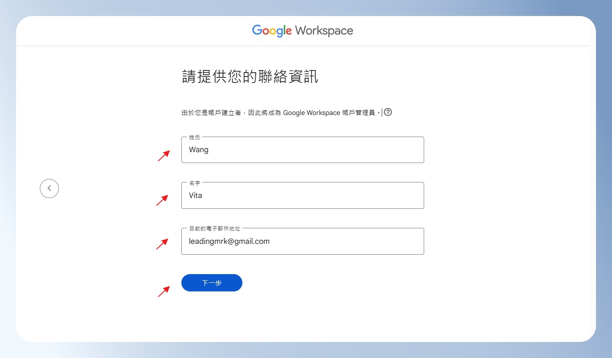Go back with the left chevron button
Image resolution: width=612 pixels, height=358 pixels.
pyautogui.click(x=49, y=189)
